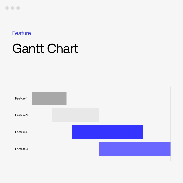Viewport: 183px width, 183px height.
Task: Click the Feature 3 row label
Action: click(x=22, y=132)
